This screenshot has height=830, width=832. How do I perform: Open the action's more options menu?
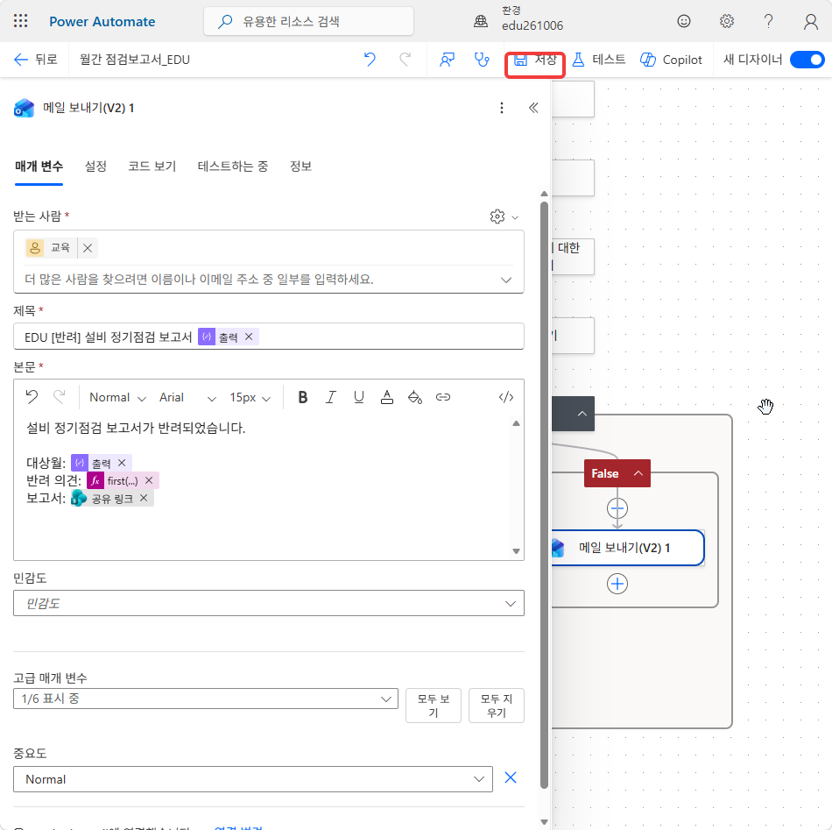pos(502,108)
